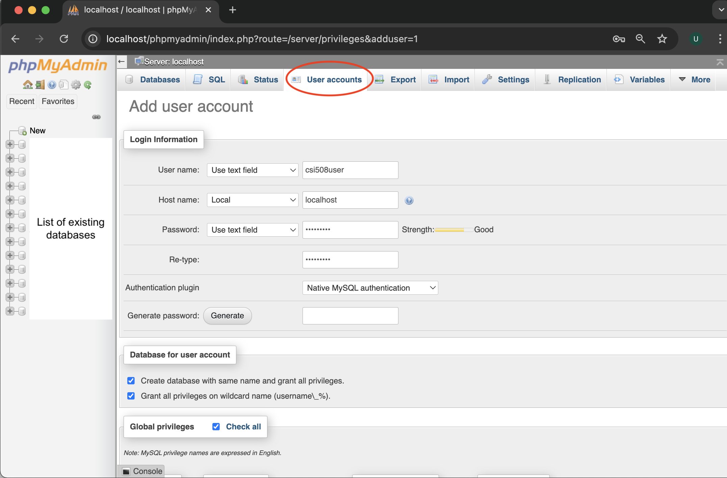Click the link icon below Favorites
The height and width of the screenshot is (478, 727).
96,117
